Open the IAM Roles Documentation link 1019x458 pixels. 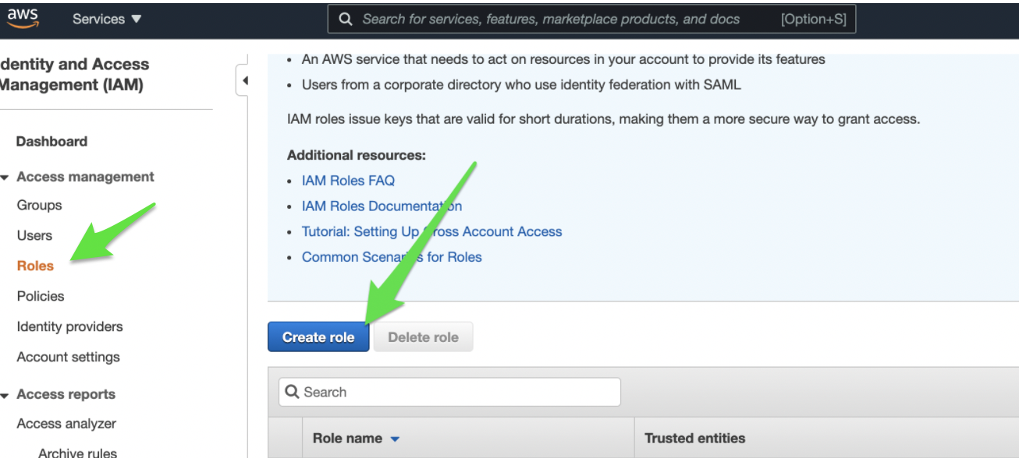pyautogui.click(x=382, y=206)
